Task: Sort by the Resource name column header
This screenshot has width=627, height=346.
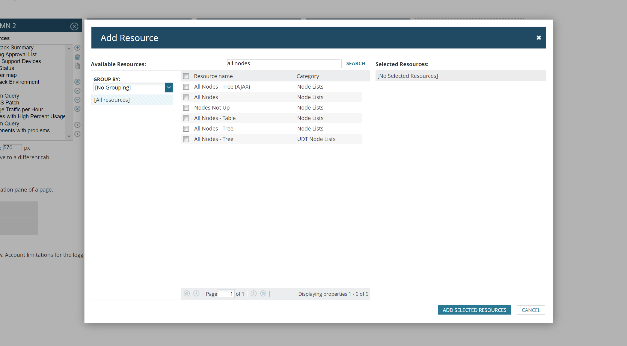Action: point(213,76)
